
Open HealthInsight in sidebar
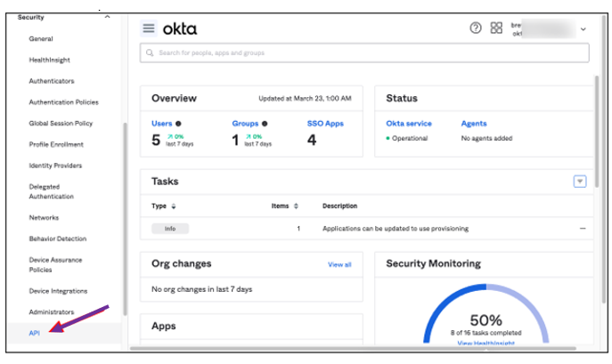(50, 60)
